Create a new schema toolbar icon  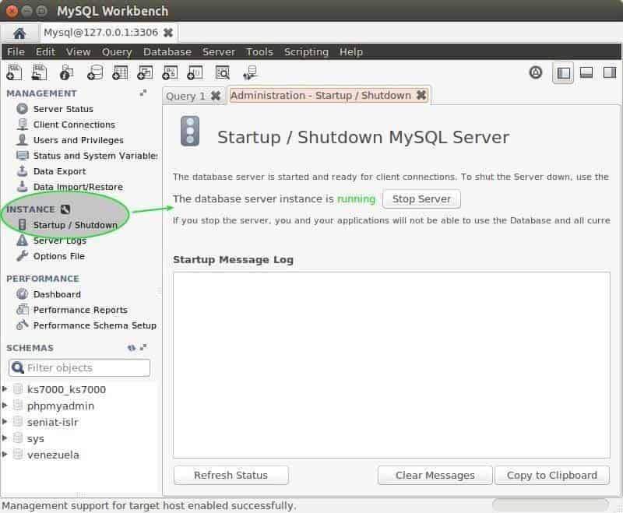[x=95, y=72]
